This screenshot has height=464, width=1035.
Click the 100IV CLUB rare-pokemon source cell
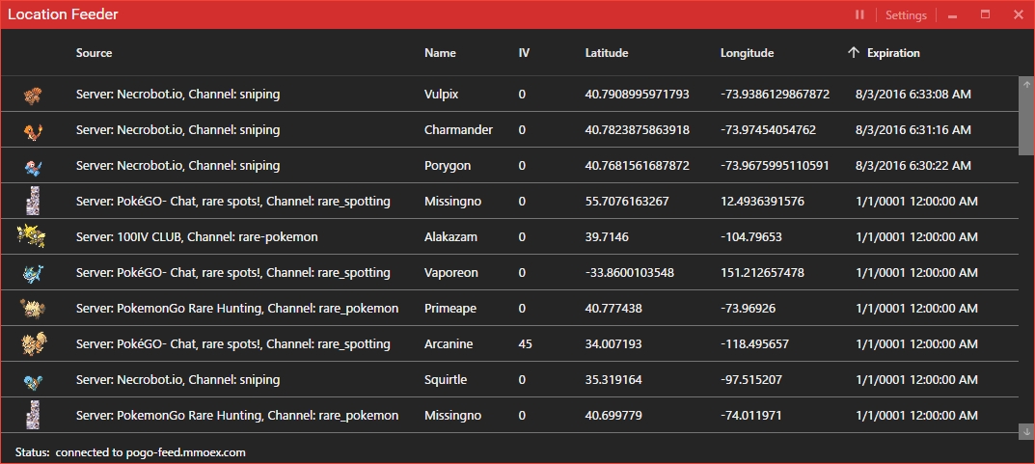tap(197, 237)
